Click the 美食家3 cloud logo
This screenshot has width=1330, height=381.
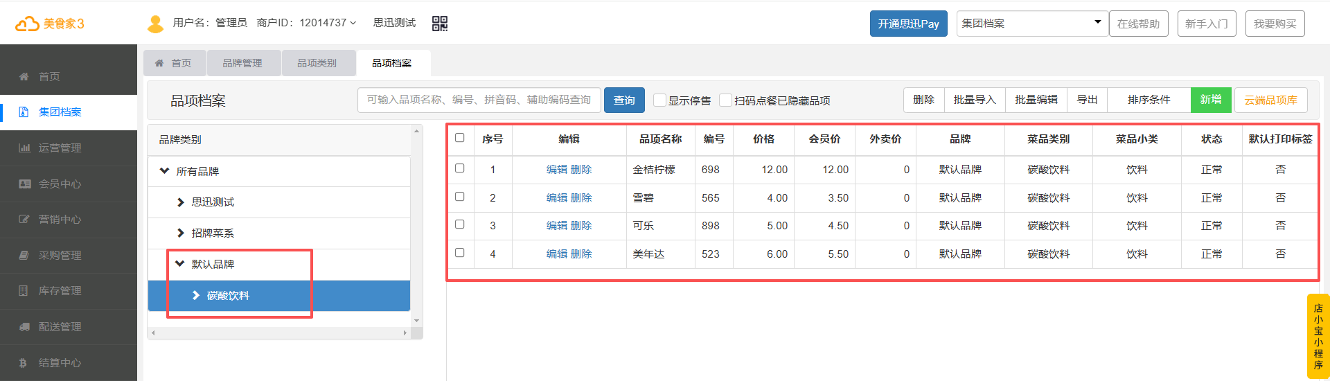tap(50, 24)
